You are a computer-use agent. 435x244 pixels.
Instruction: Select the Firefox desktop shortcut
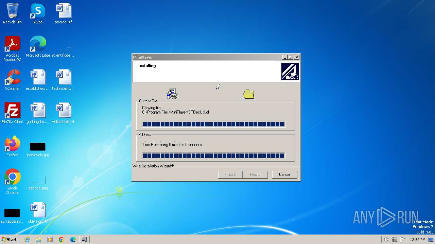pos(12,146)
